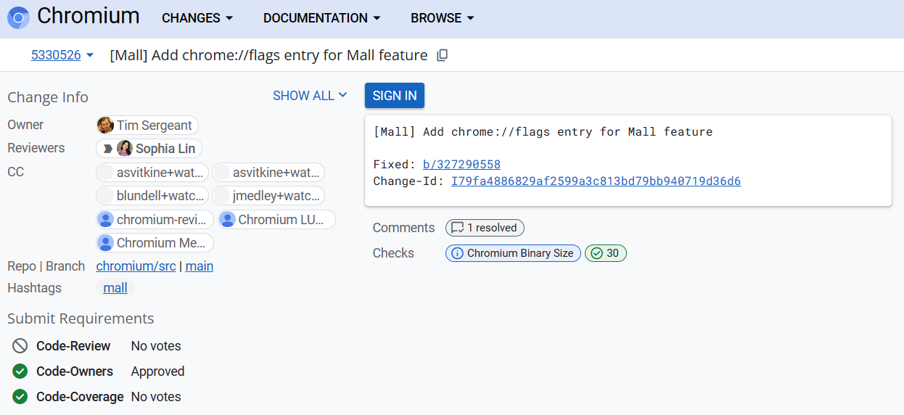Click the Code-Owners approved checkmark icon
The height and width of the screenshot is (415, 904).
click(x=20, y=371)
